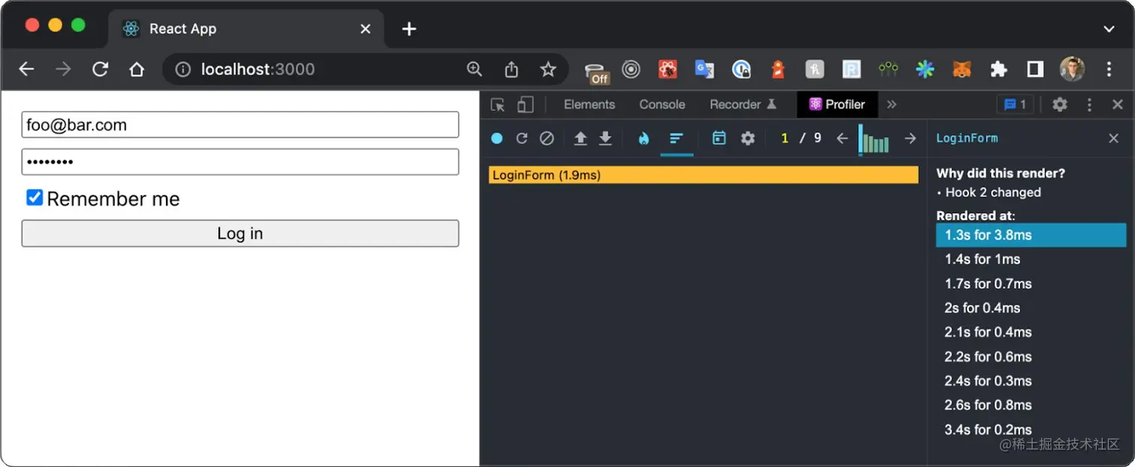The height and width of the screenshot is (467, 1135).
Task: Open the tab search chevron
Action: click(x=1109, y=29)
